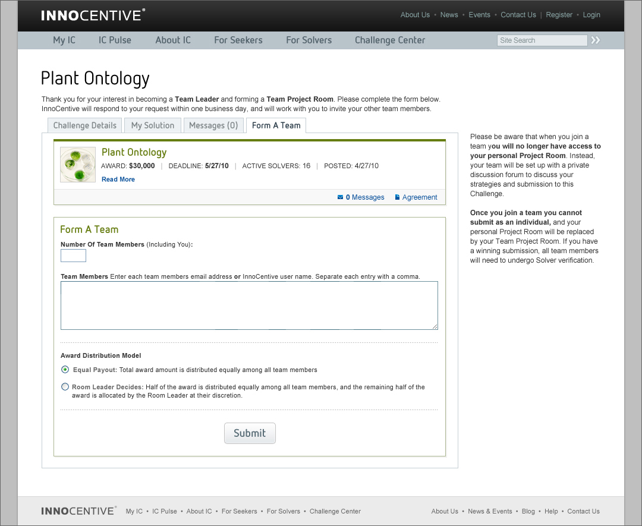Open the Agreement link
The height and width of the screenshot is (526, 642).
tap(420, 197)
